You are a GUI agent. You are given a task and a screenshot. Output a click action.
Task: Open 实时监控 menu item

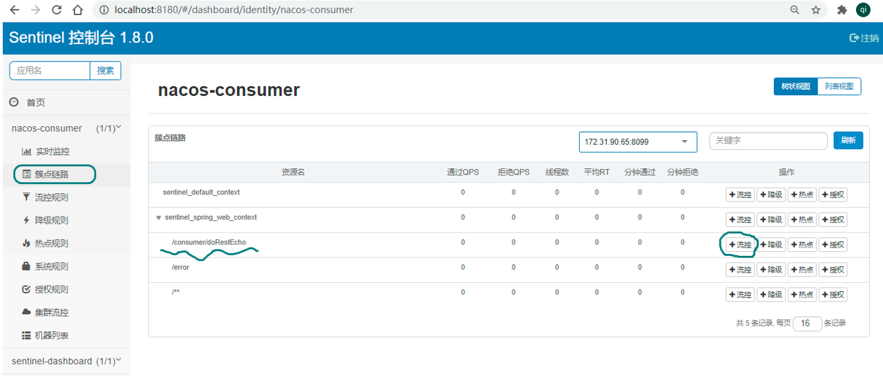tap(52, 151)
